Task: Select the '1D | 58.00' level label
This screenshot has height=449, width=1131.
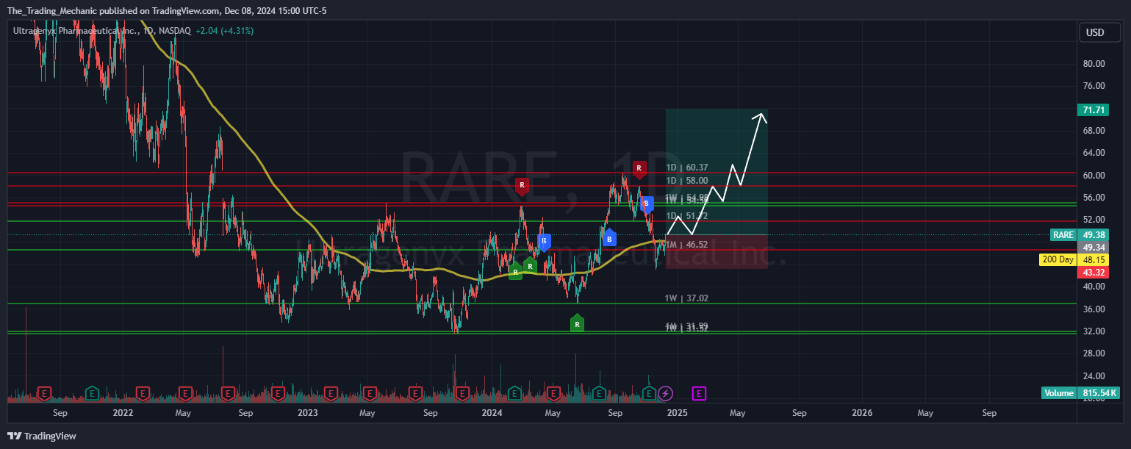Action: click(x=687, y=181)
